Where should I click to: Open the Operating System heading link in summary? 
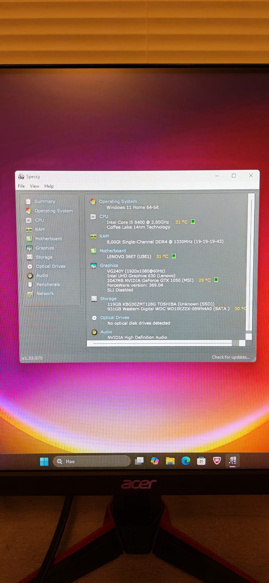coord(118,202)
